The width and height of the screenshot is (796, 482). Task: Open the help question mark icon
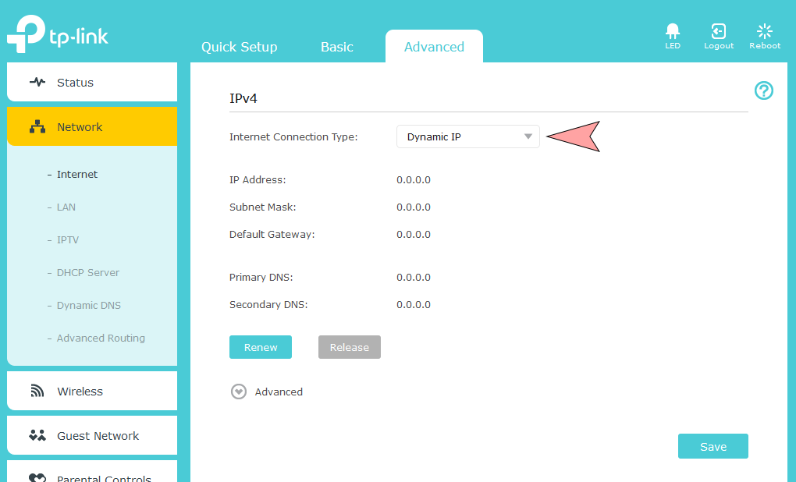coord(763,90)
